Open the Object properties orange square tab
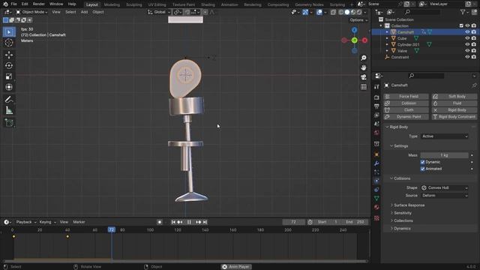The image size is (480, 270). click(x=376, y=154)
